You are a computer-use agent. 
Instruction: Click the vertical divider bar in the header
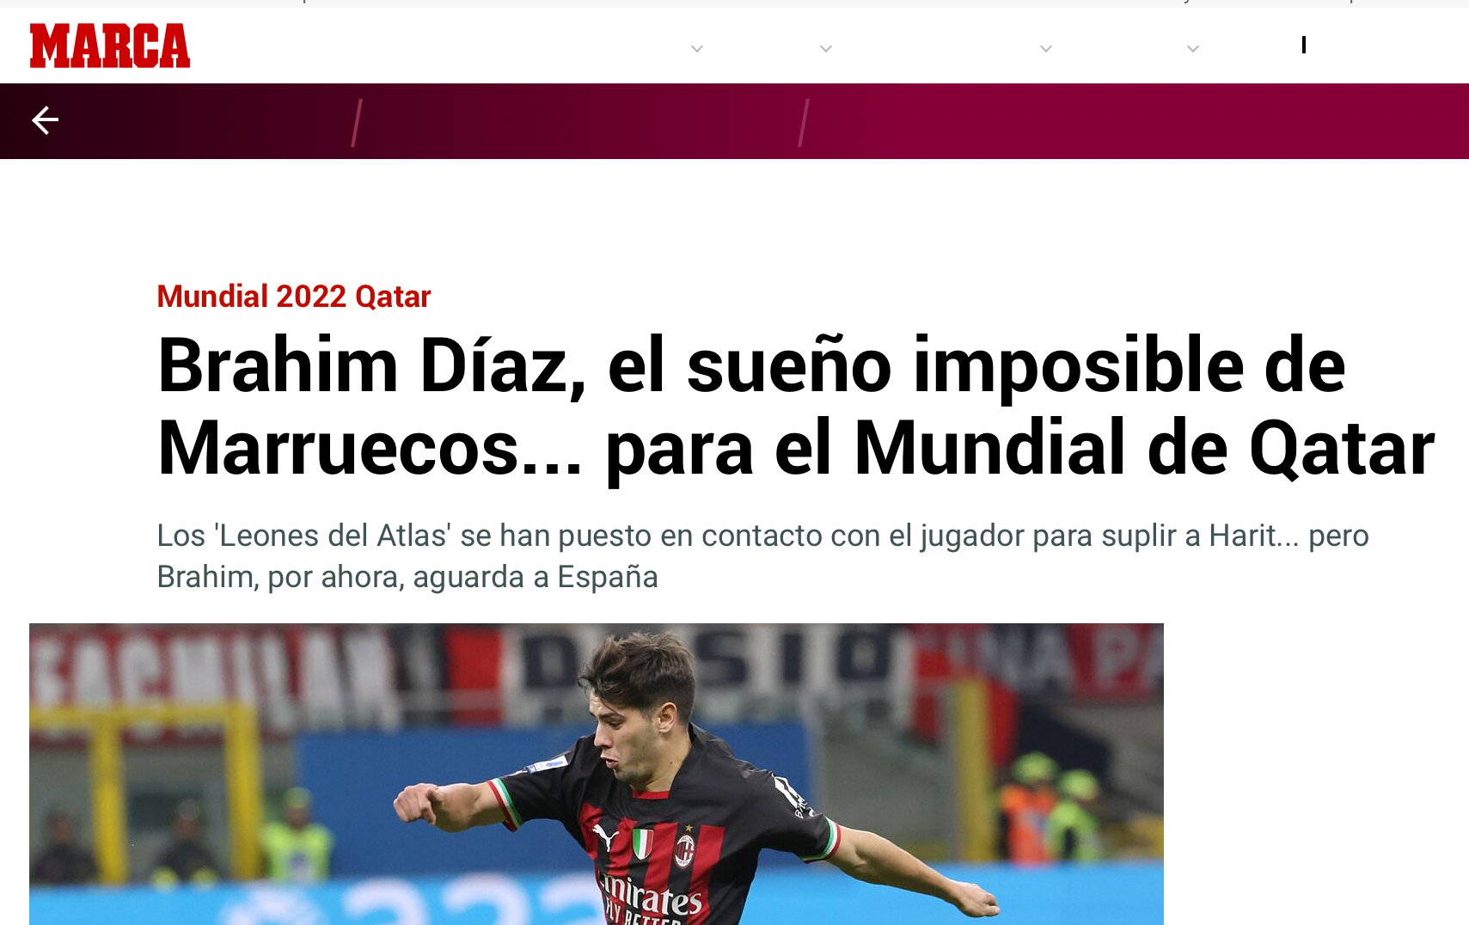pos(1304,45)
